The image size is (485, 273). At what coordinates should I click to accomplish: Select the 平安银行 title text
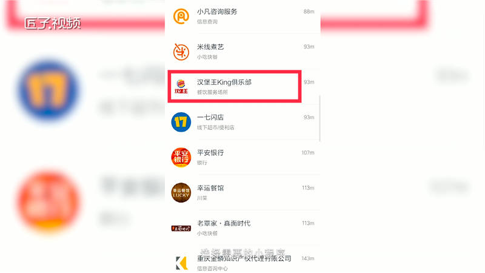coord(210,153)
